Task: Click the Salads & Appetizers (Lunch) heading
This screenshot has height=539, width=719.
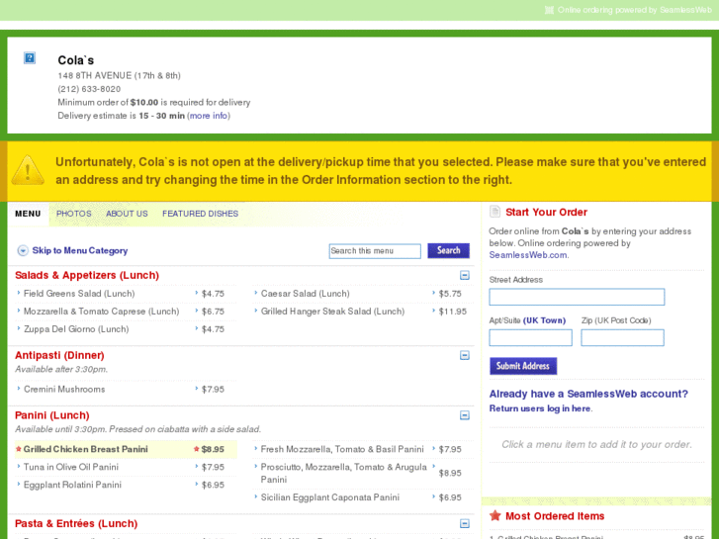Action: point(87,275)
